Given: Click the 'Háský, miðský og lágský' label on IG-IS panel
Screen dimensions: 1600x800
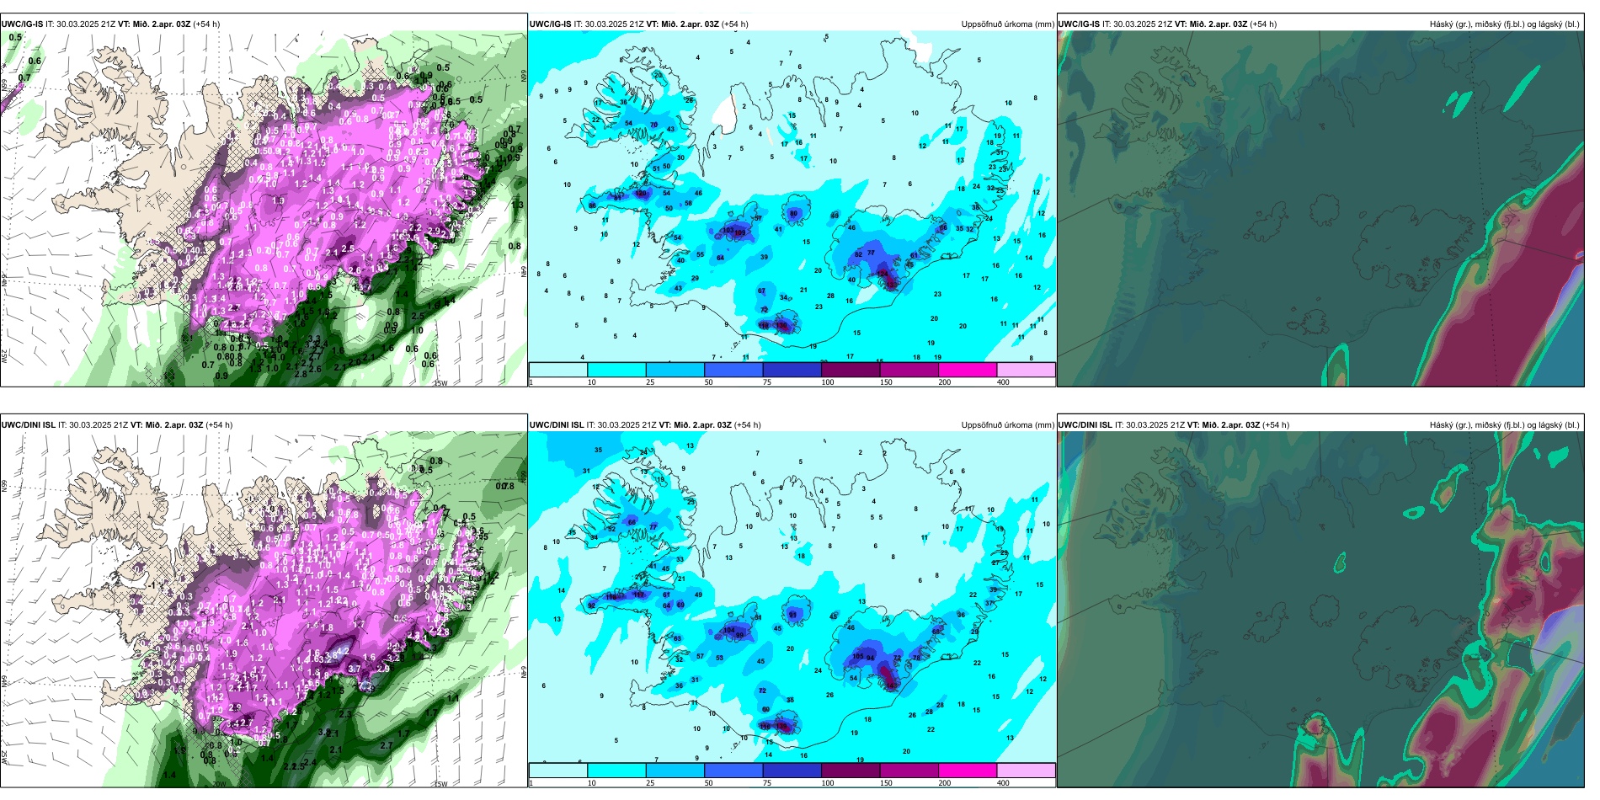Looking at the screenshot, I should point(1505,24).
